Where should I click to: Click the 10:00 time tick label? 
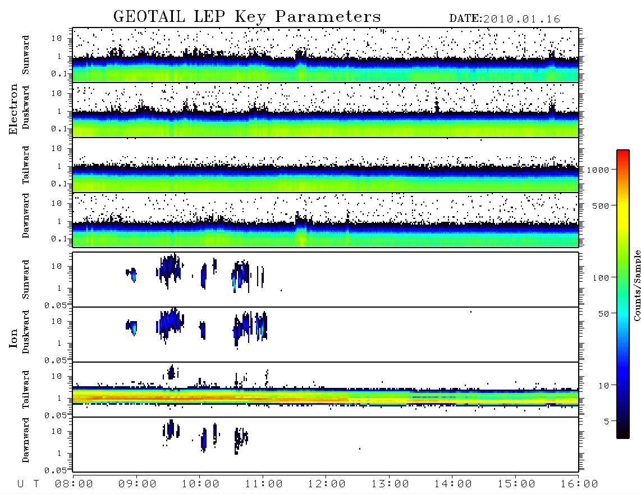201,484
